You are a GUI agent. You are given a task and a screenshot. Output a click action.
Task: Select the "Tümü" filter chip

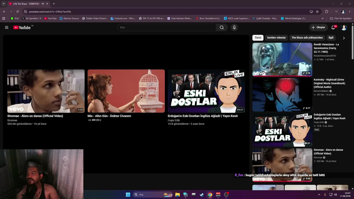[x=258, y=38]
